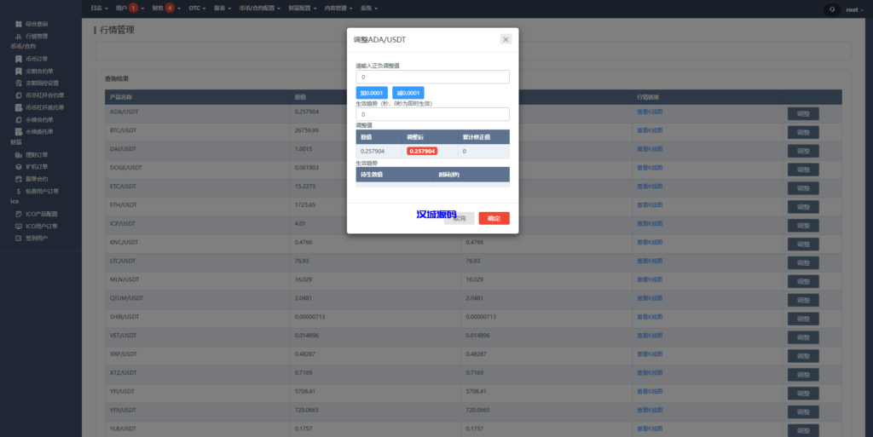The width and height of the screenshot is (873, 437).
Task: Open 查看K线图 link for XRP/USDT
Action: pos(650,354)
